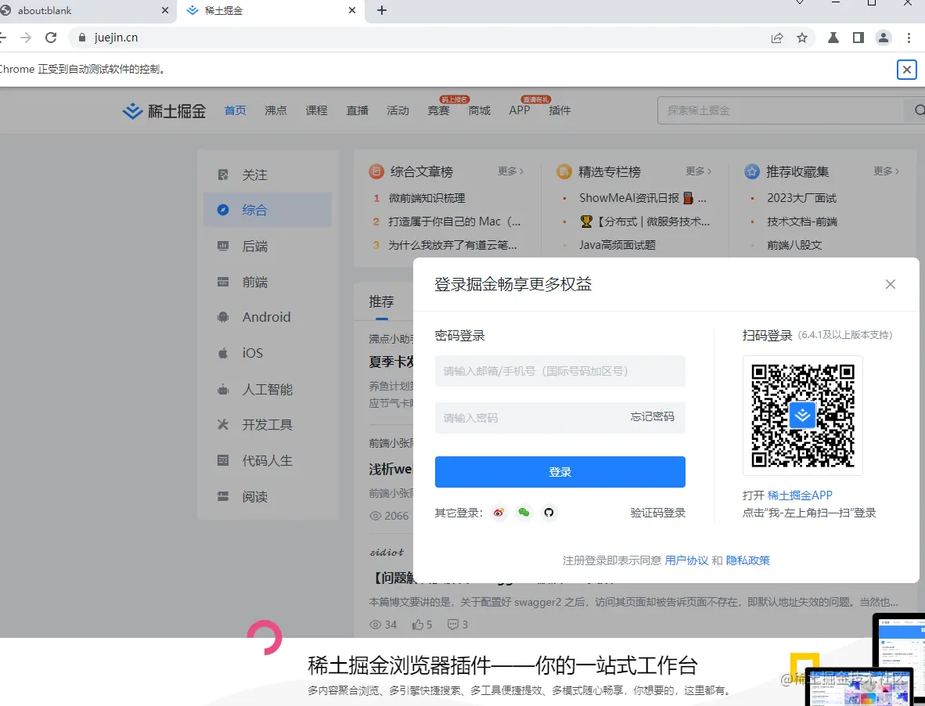
Task: Open the 课程 navigation item
Action: point(316,110)
